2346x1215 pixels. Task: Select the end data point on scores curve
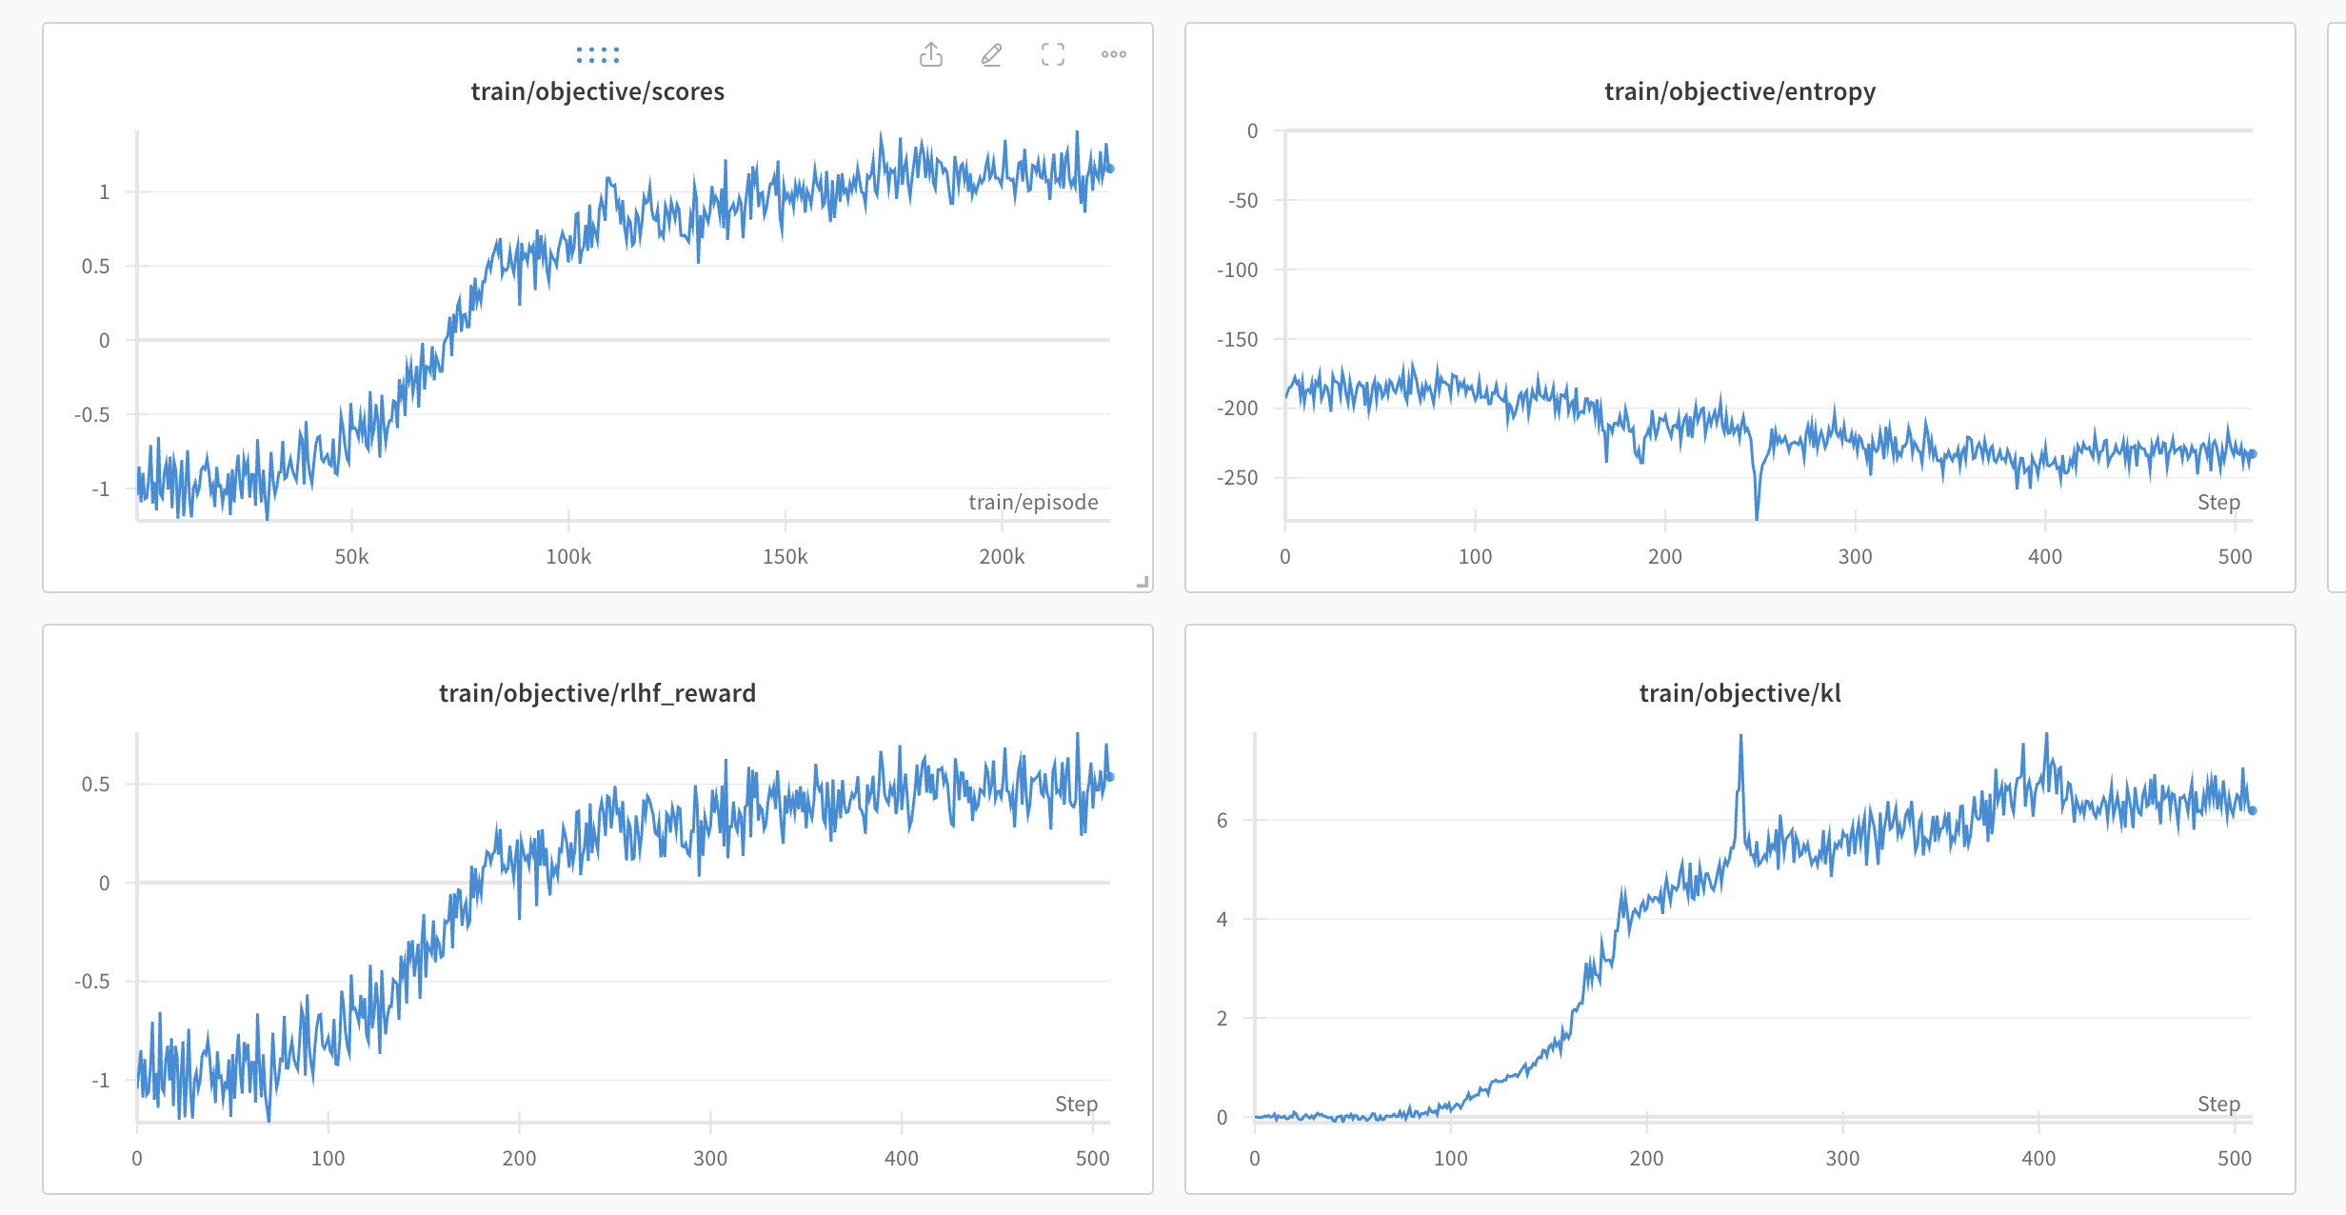[1110, 169]
